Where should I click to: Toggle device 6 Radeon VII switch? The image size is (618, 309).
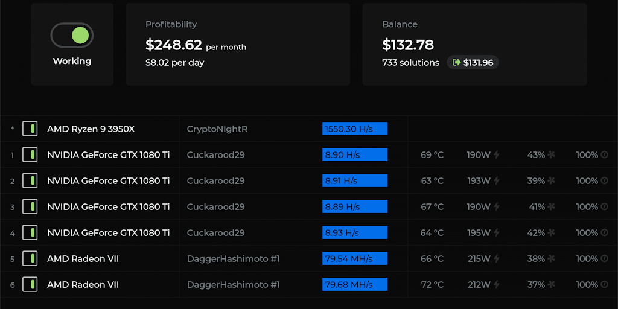(30, 285)
